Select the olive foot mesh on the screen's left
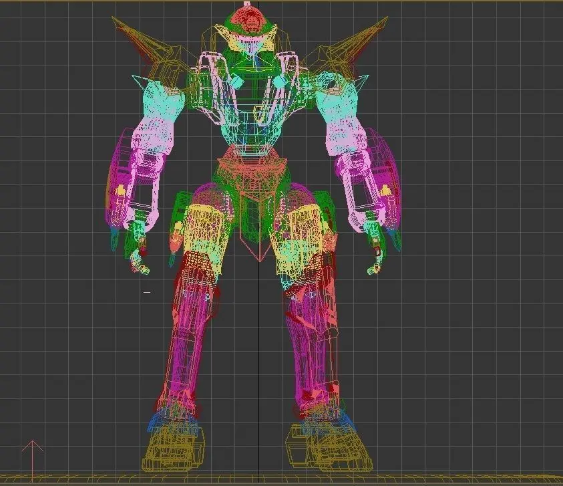Image resolution: width=563 pixels, height=486 pixels. [x=175, y=447]
